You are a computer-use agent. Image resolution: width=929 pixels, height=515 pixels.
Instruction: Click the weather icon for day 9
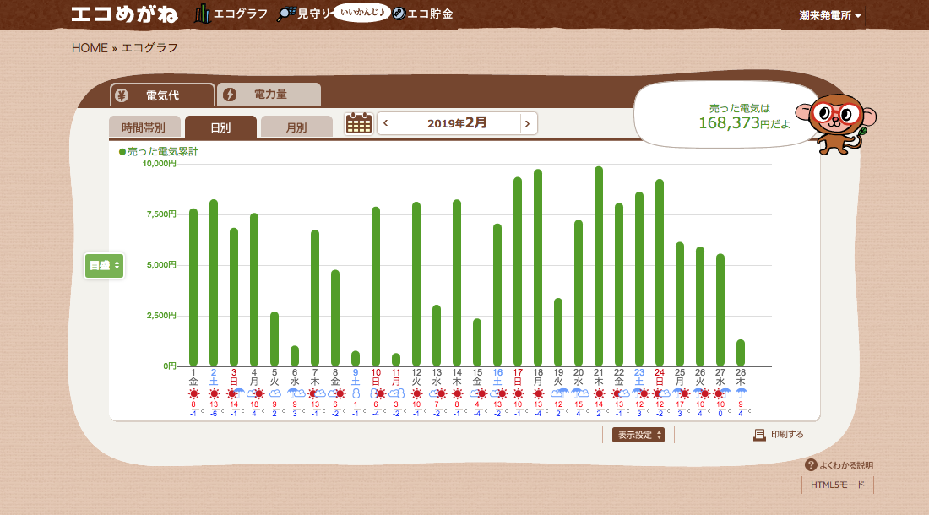356,393
